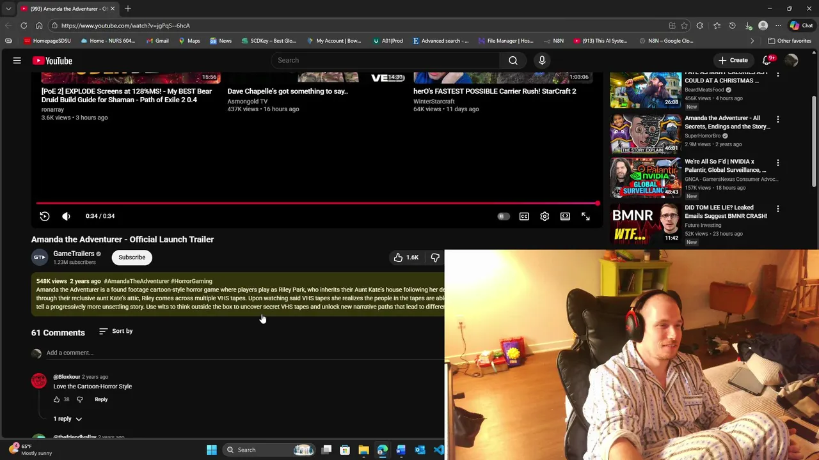Viewport: 819px width, 460px height.
Task: Open the browser tab list dropdown arrow
Action: pos(8,9)
